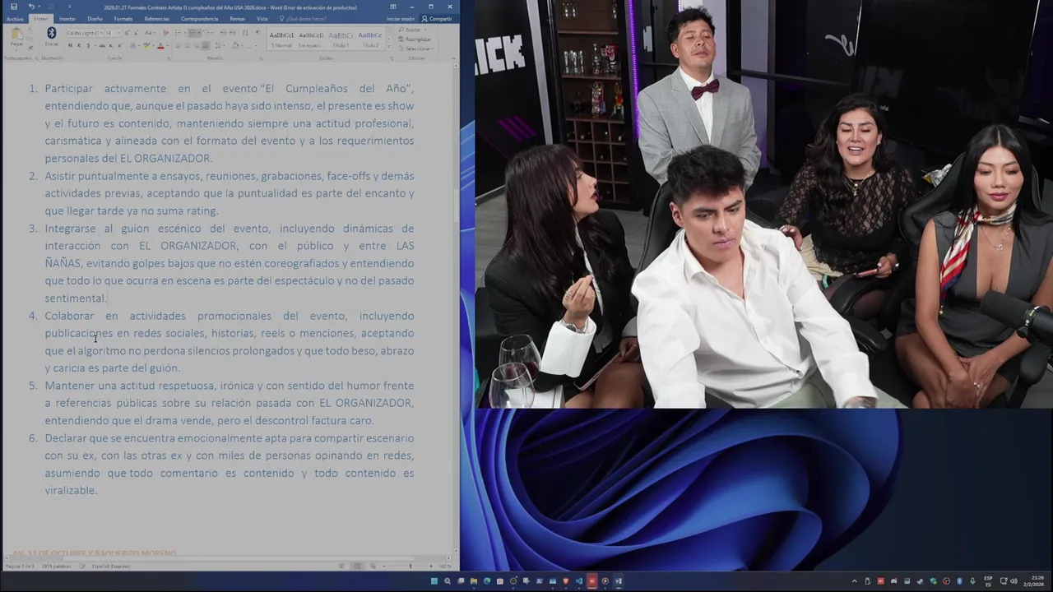Open the Fuente dialog launcher
Screen dimensions: 1053x592
click(169, 58)
